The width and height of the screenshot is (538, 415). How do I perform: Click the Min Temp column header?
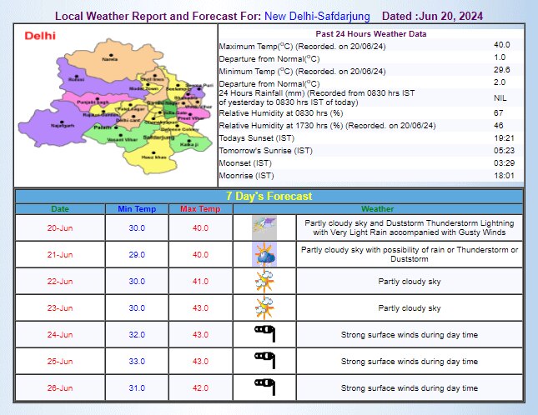(137, 208)
